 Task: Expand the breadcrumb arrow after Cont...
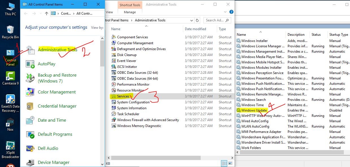(74, 14)
